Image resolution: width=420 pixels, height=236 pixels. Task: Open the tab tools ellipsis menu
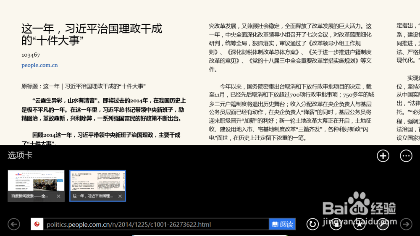pyautogui.click(x=406, y=156)
